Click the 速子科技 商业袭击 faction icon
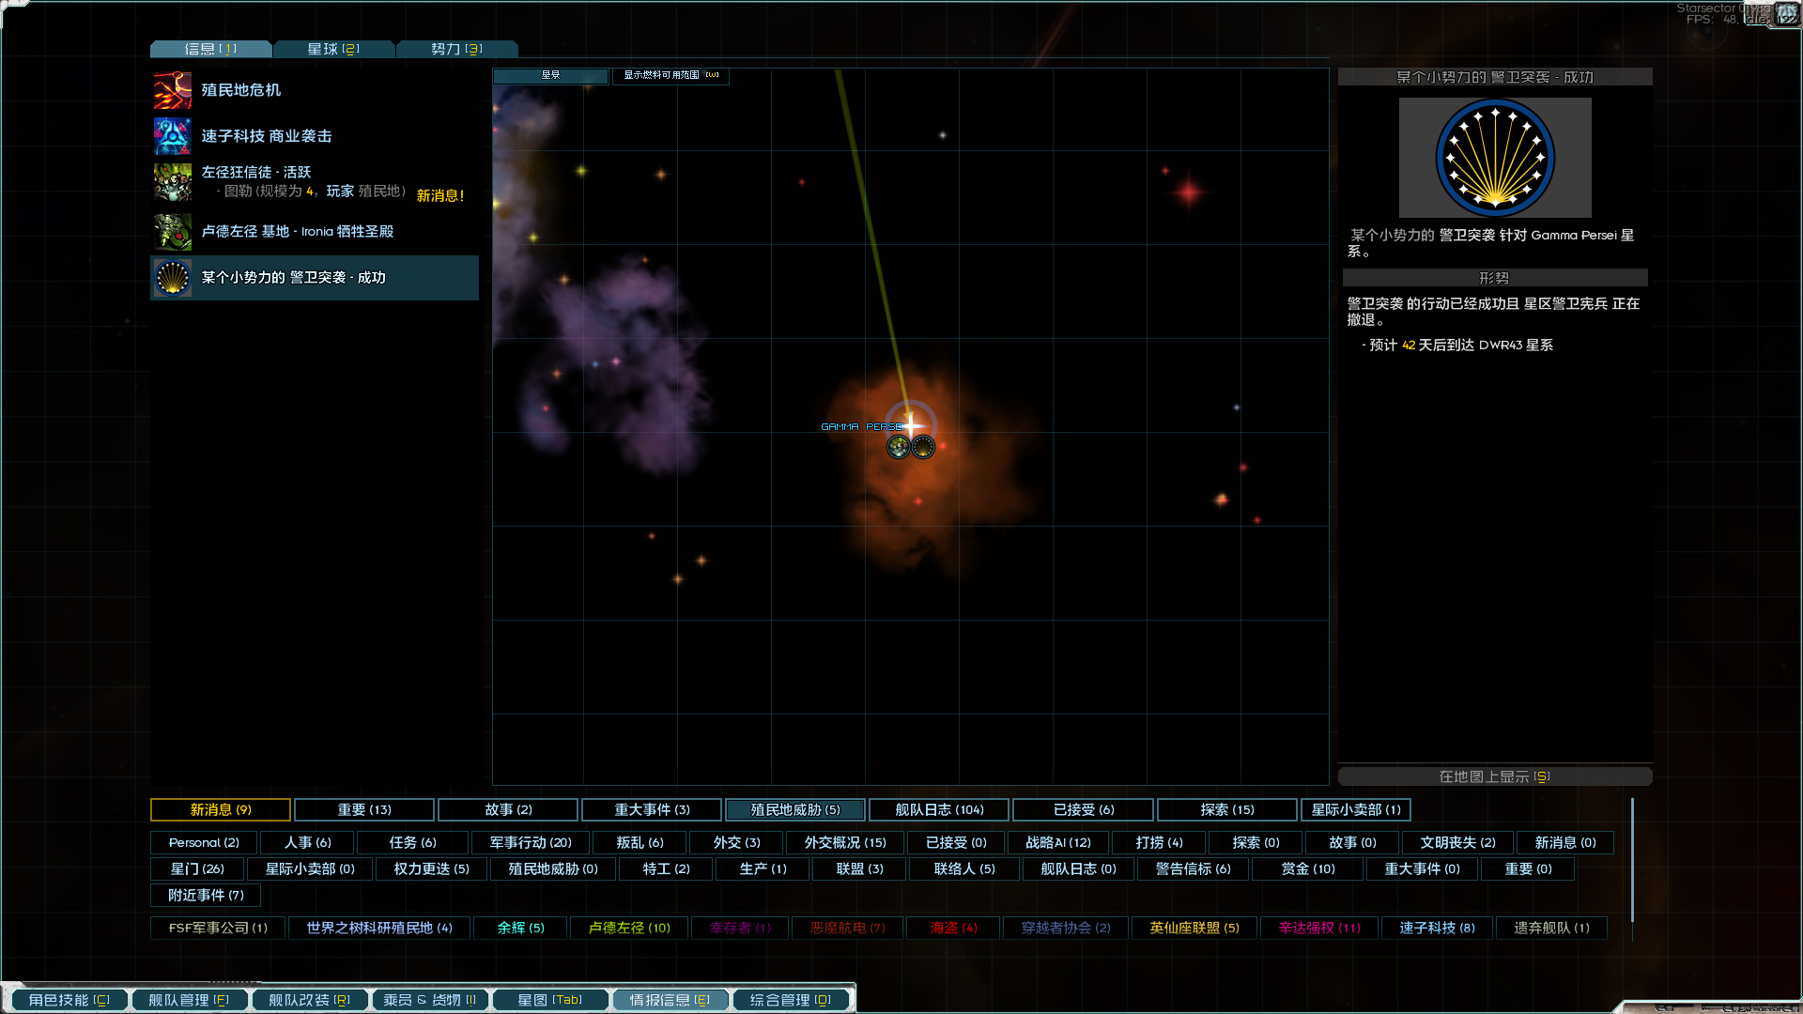The width and height of the screenshot is (1803, 1014). click(x=173, y=136)
